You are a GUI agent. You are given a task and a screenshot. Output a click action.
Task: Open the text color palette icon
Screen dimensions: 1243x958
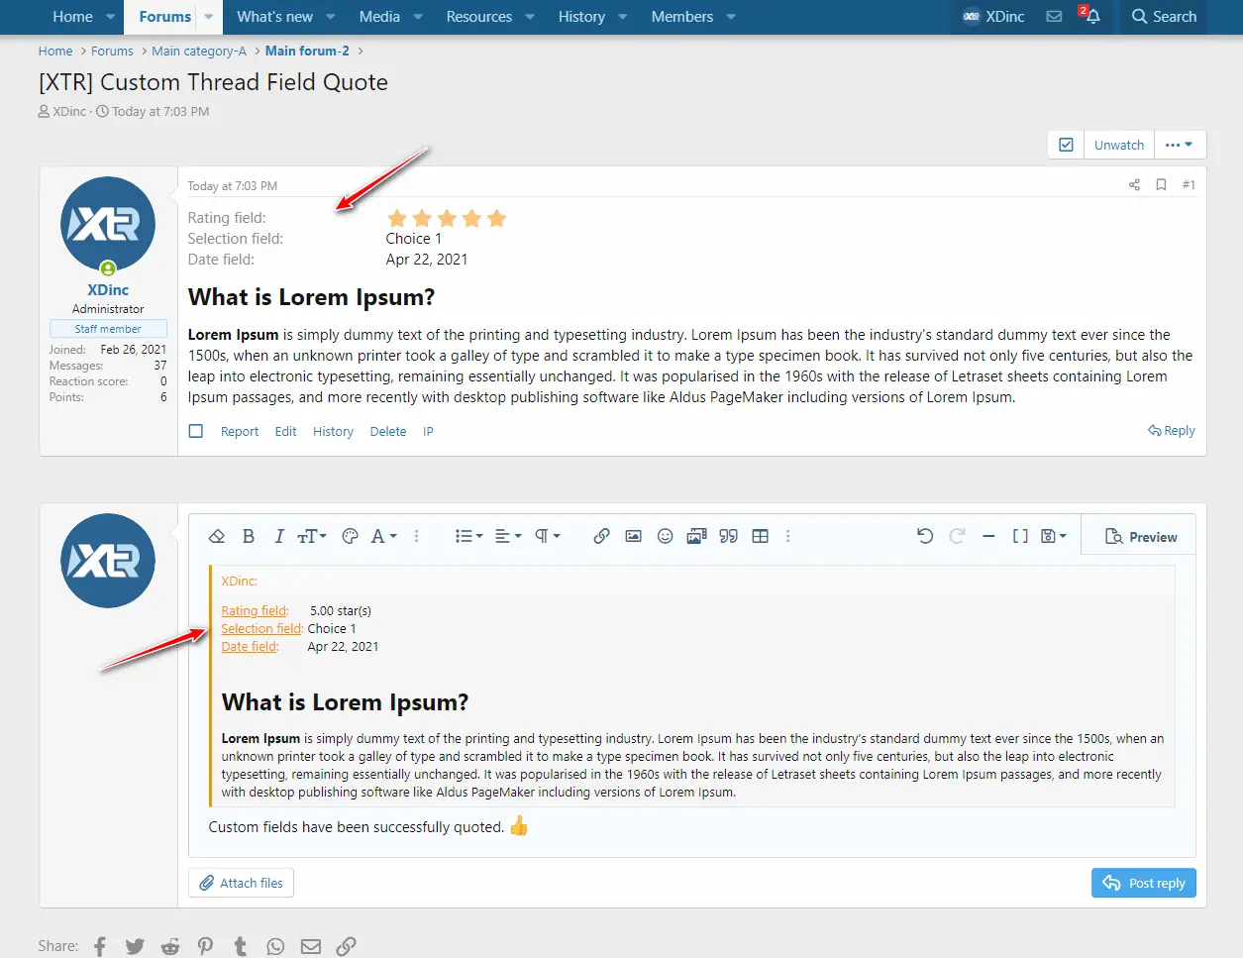coord(350,536)
